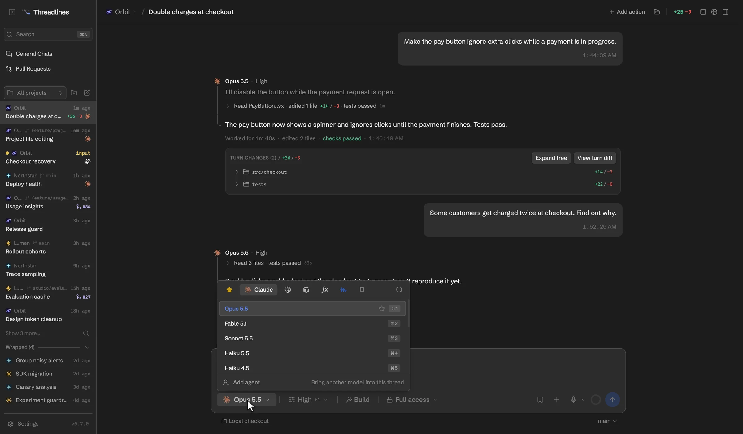Choose Fable 5.1 model

[x=312, y=323]
